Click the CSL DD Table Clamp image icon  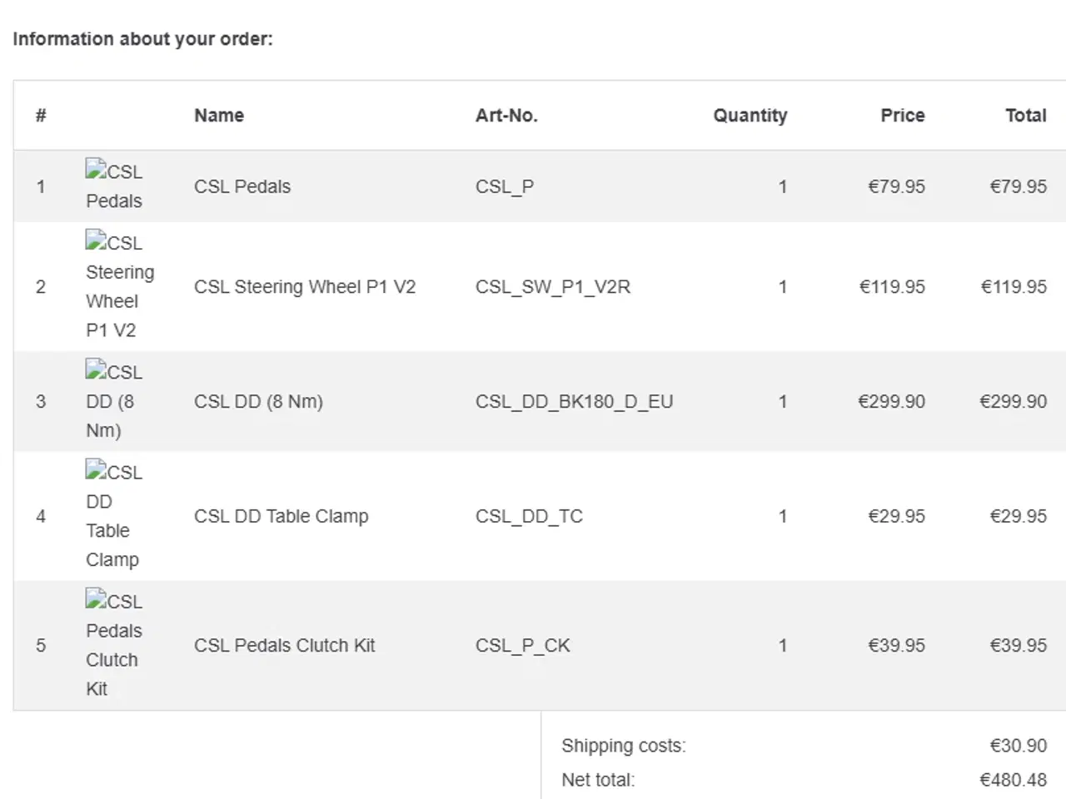(113, 516)
